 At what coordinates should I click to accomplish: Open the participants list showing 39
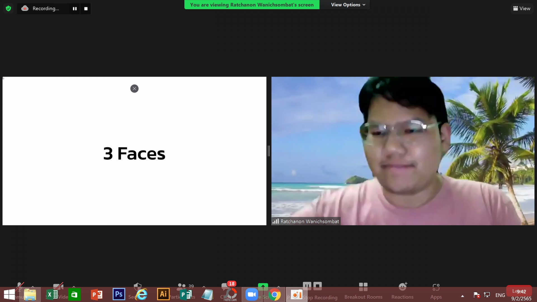185,286
